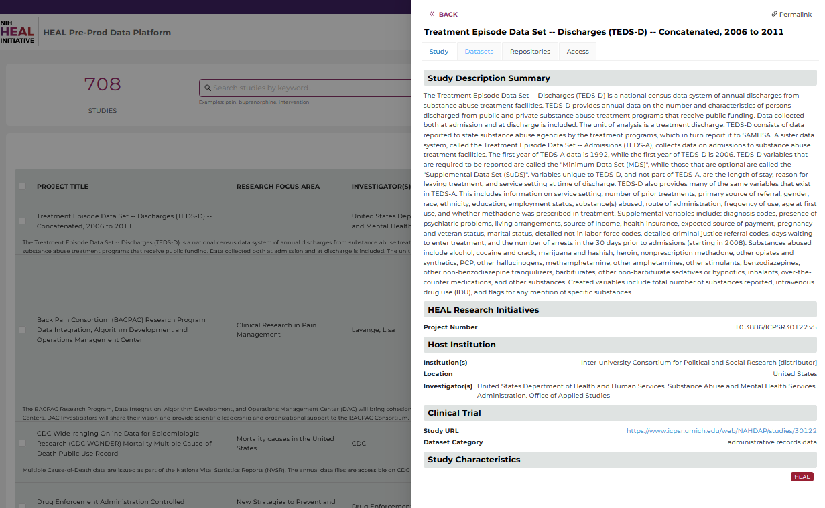
Task: Select the Study tab
Action: click(439, 52)
